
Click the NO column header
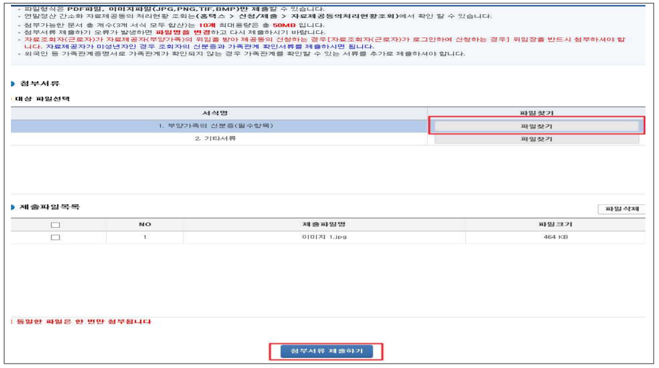pyautogui.click(x=145, y=224)
